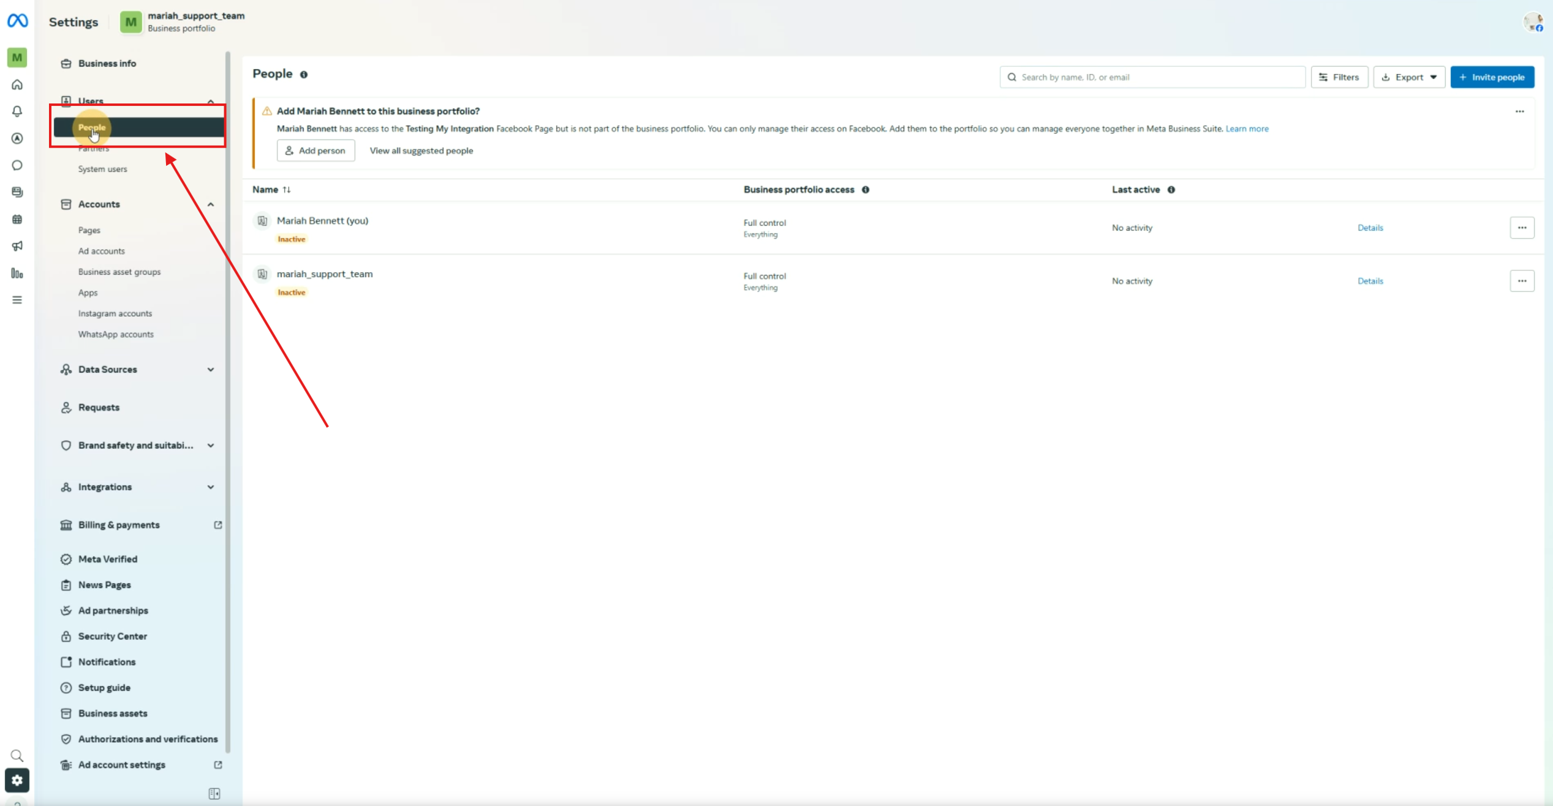Image resolution: width=1553 pixels, height=806 pixels.
Task: Open three-dot menu for mariah_support_team row
Action: point(1522,281)
